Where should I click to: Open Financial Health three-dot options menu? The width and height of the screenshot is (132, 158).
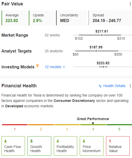click(130, 86)
